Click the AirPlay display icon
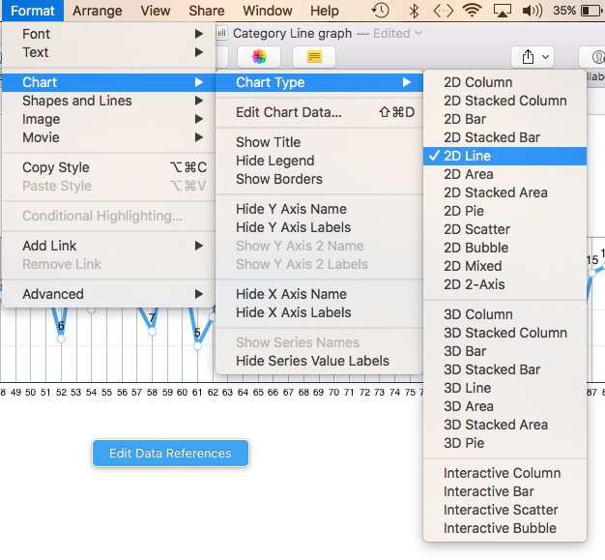This screenshot has height=560, width=605. coord(502,11)
